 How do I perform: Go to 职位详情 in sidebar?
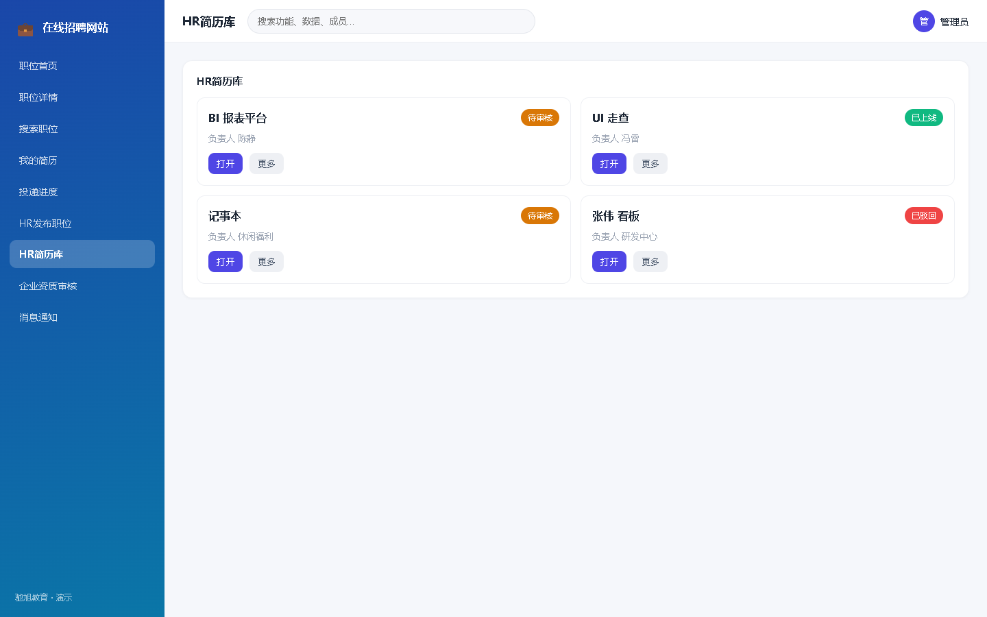click(82, 97)
